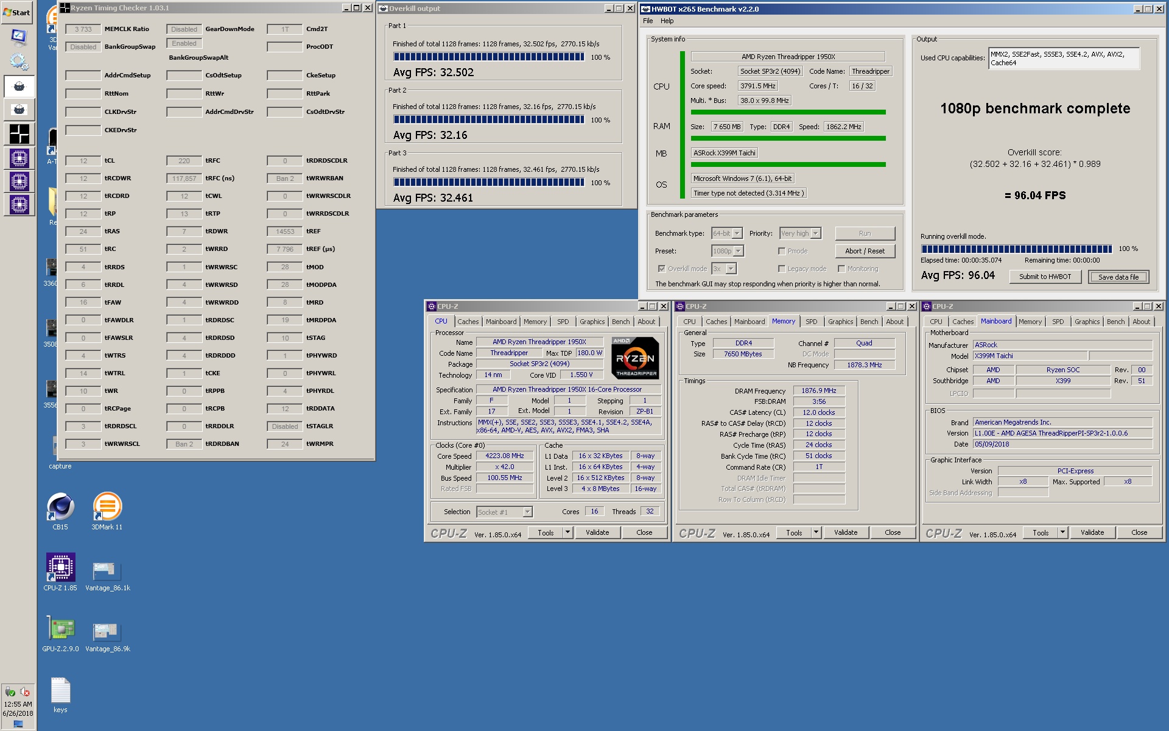The image size is (1169, 731).
Task: Click the Abort / Reset button
Action: [865, 251]
